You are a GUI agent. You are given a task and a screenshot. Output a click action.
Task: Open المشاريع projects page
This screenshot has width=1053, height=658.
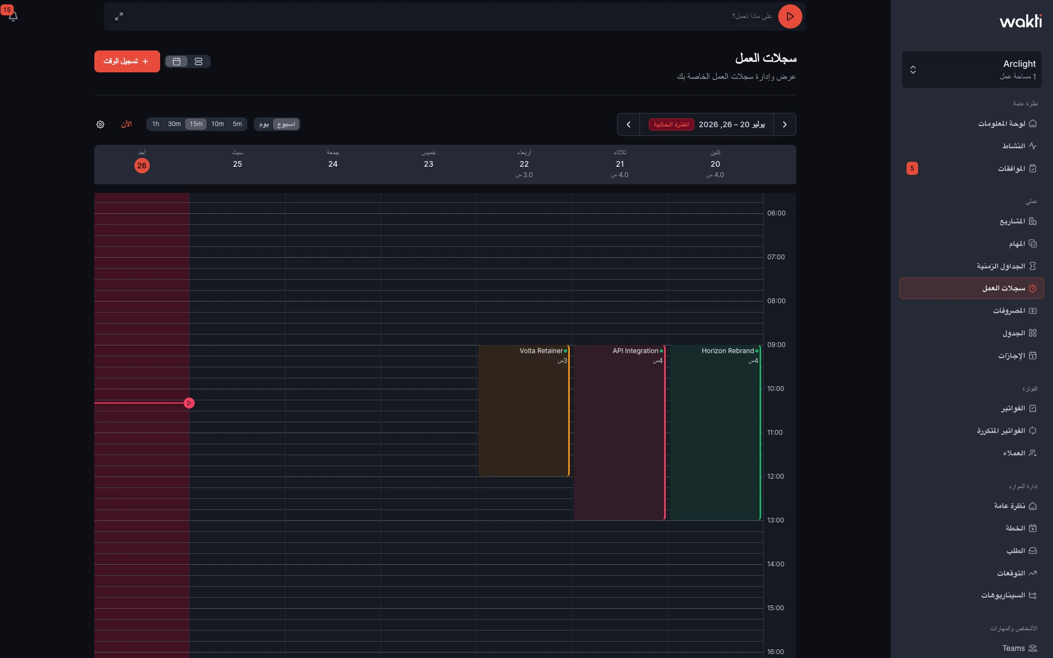(971, 221)
